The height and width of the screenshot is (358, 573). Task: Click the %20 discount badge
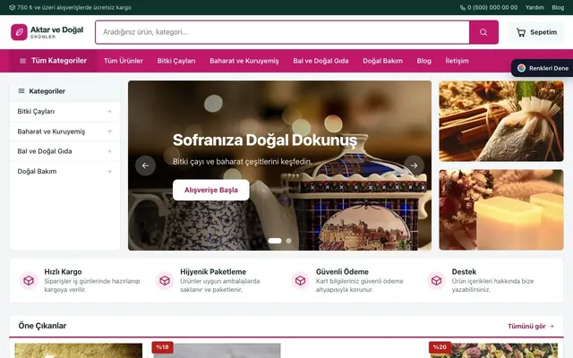pos(440,347)
